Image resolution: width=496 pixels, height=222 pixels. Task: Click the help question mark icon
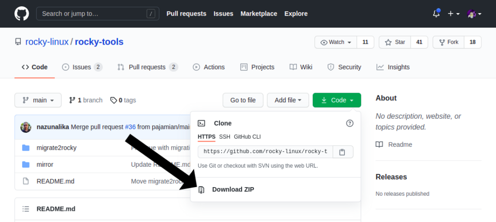350,123
